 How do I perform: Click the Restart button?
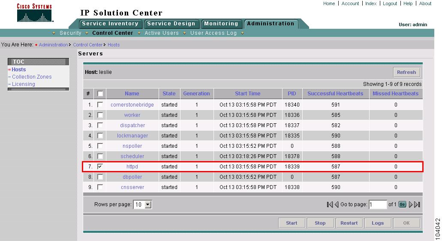coord(349,223)
